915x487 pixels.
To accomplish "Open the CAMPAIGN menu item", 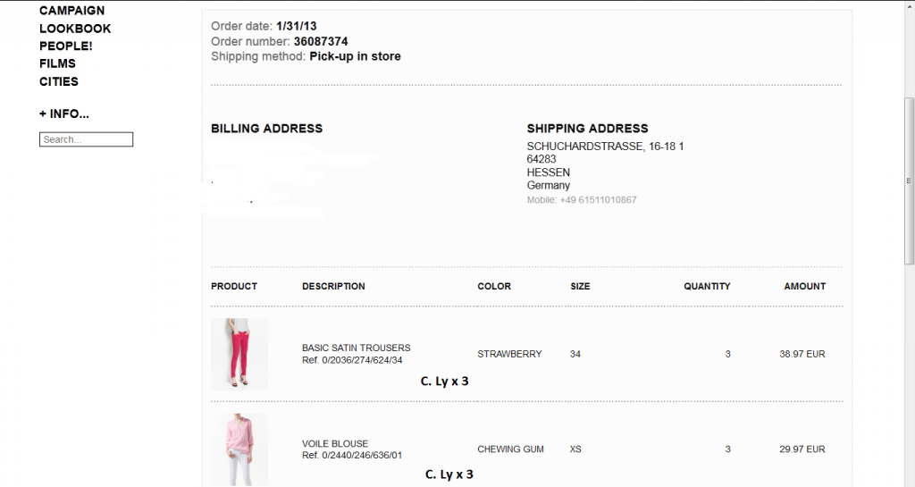I will pyautogui.click(x=71, y=11).
